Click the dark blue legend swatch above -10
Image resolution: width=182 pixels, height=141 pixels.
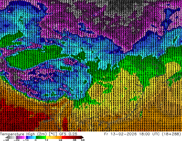pyautogui.click(x=27, y=137)
